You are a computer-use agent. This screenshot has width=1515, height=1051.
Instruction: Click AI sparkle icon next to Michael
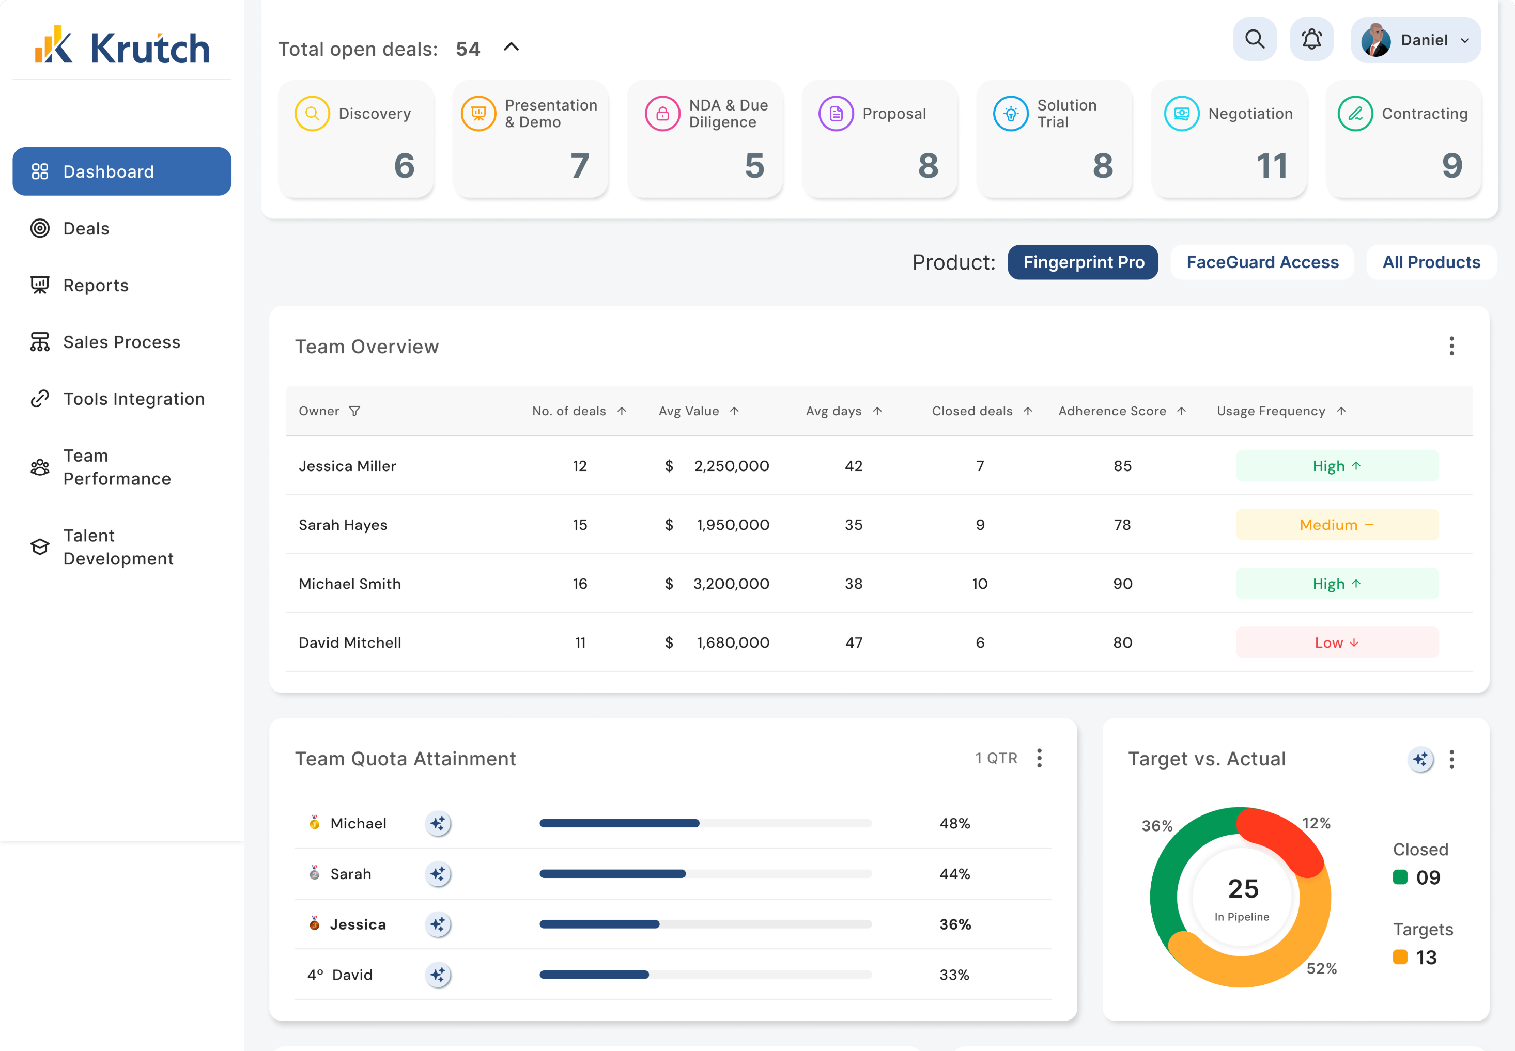(x=438, y=823)
